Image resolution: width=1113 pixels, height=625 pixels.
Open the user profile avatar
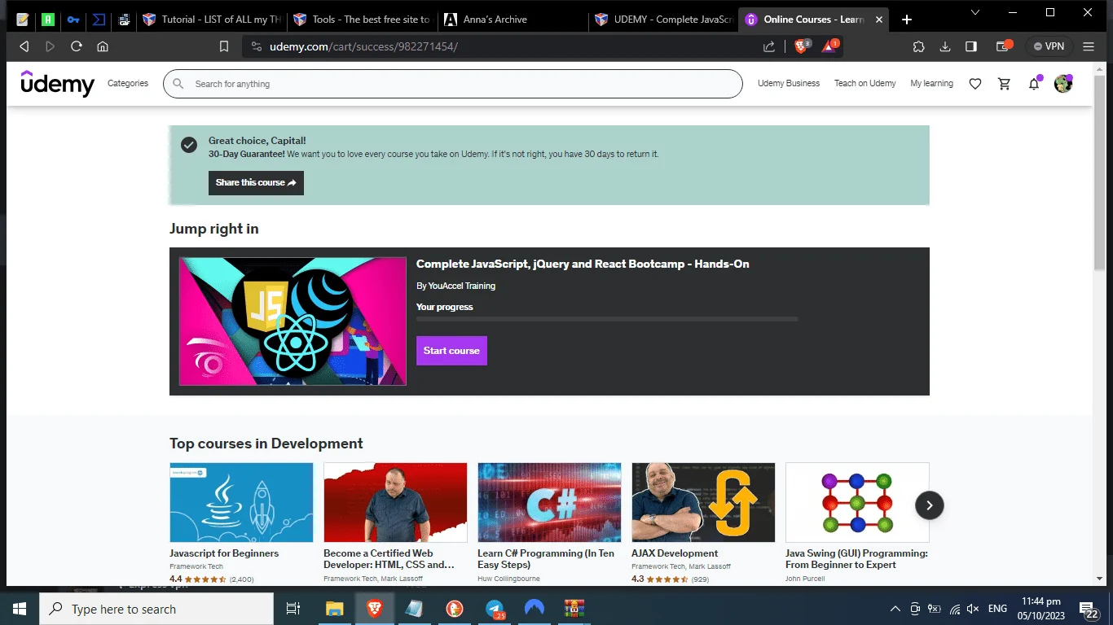point(1063,83)
